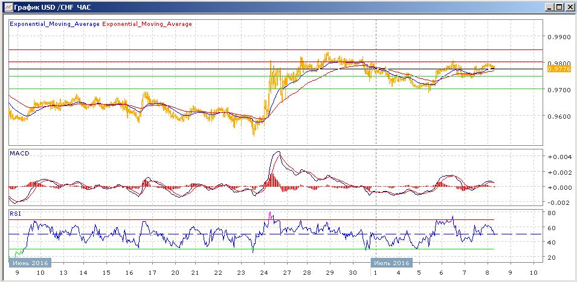Click date label 8 on time axis

[x=487, y=273]
